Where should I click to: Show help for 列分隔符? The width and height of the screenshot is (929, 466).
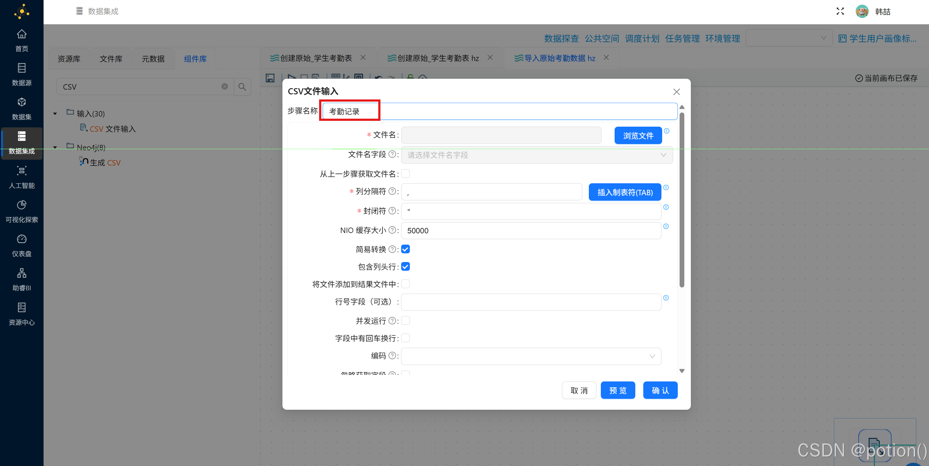tap(392, 191)
